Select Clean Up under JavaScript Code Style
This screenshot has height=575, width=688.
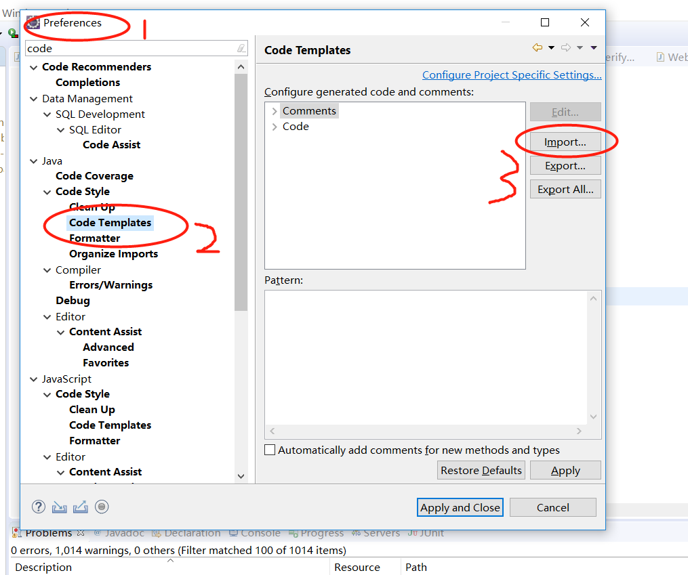[92, 409]
